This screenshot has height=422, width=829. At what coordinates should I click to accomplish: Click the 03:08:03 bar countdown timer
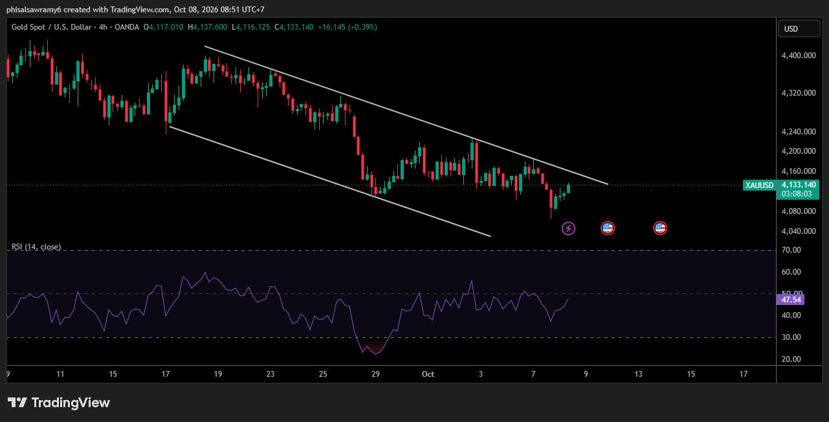click(796, 193)
